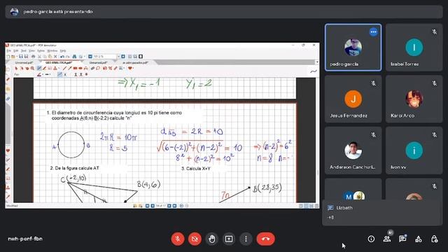Go to first page button
Viewport: 448px width, 252px height.
(148, 206)
